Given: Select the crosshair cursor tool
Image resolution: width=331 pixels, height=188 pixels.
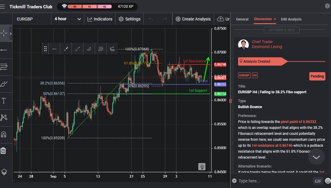Looking at the screenshot, I should click(x=4, y=33).
